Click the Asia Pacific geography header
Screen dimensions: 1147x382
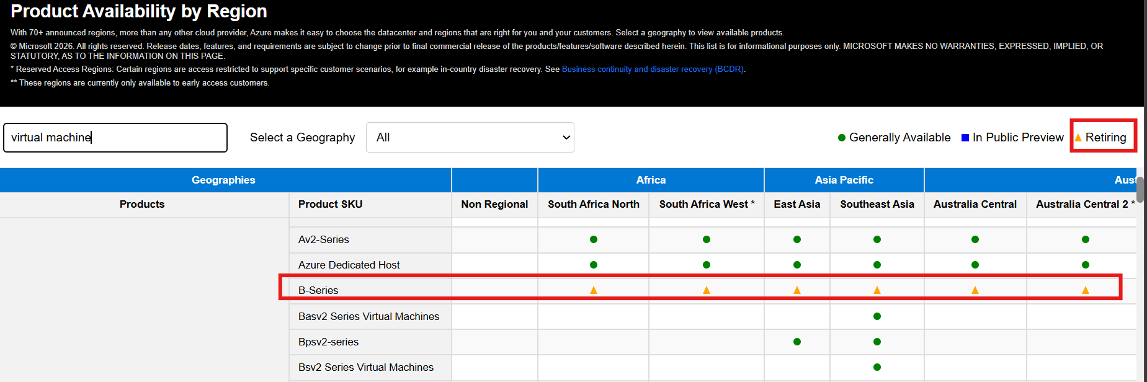(x=844, y=180)
